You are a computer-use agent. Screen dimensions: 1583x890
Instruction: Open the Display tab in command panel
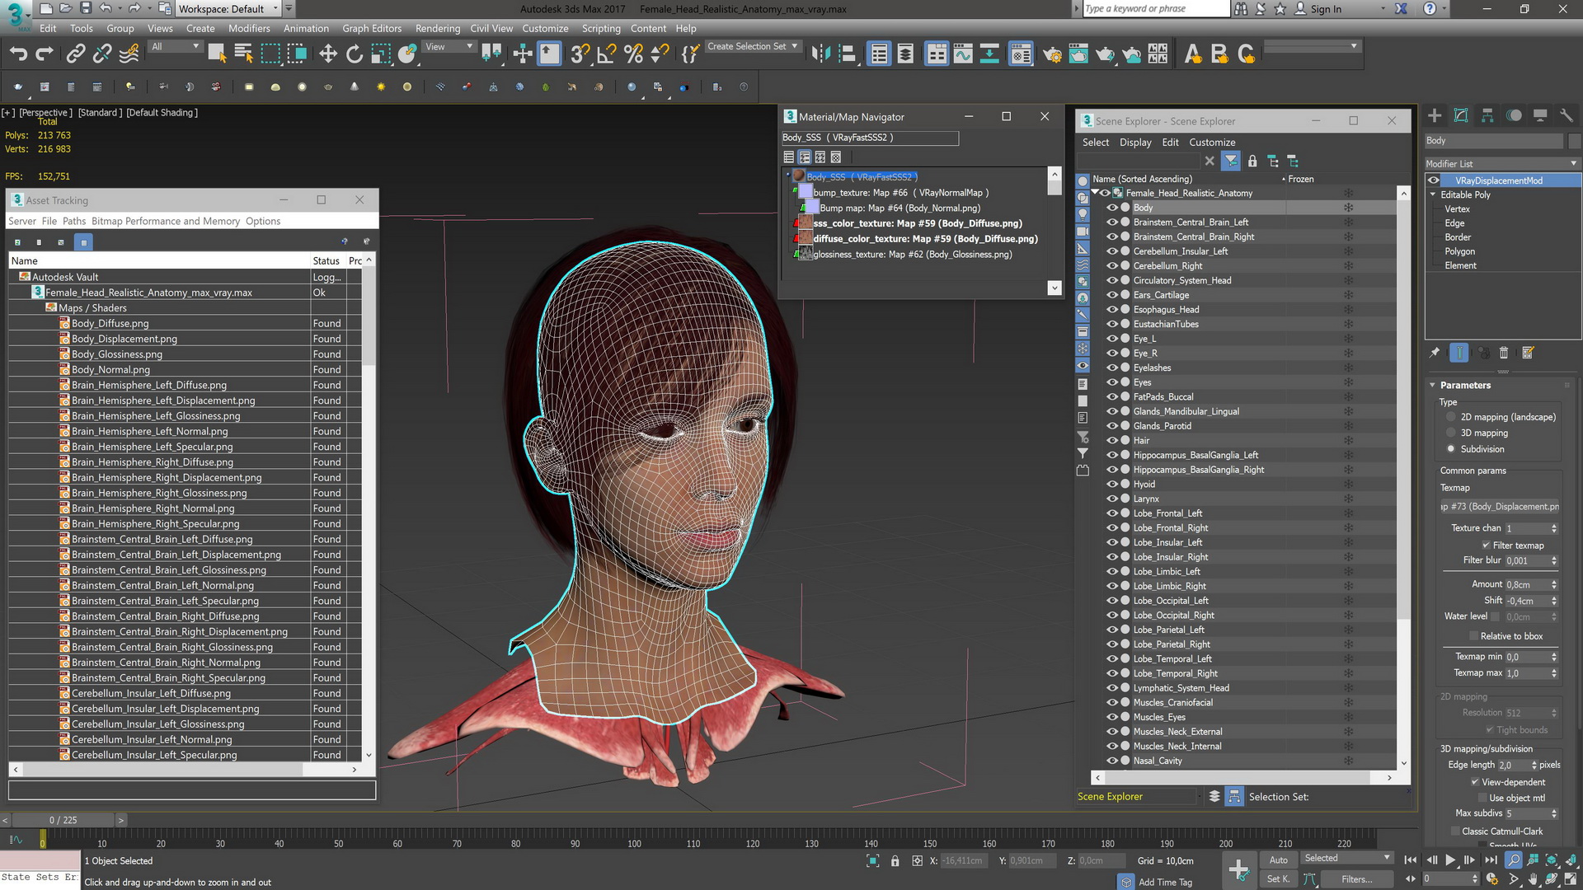click(x=1540, y=115)
